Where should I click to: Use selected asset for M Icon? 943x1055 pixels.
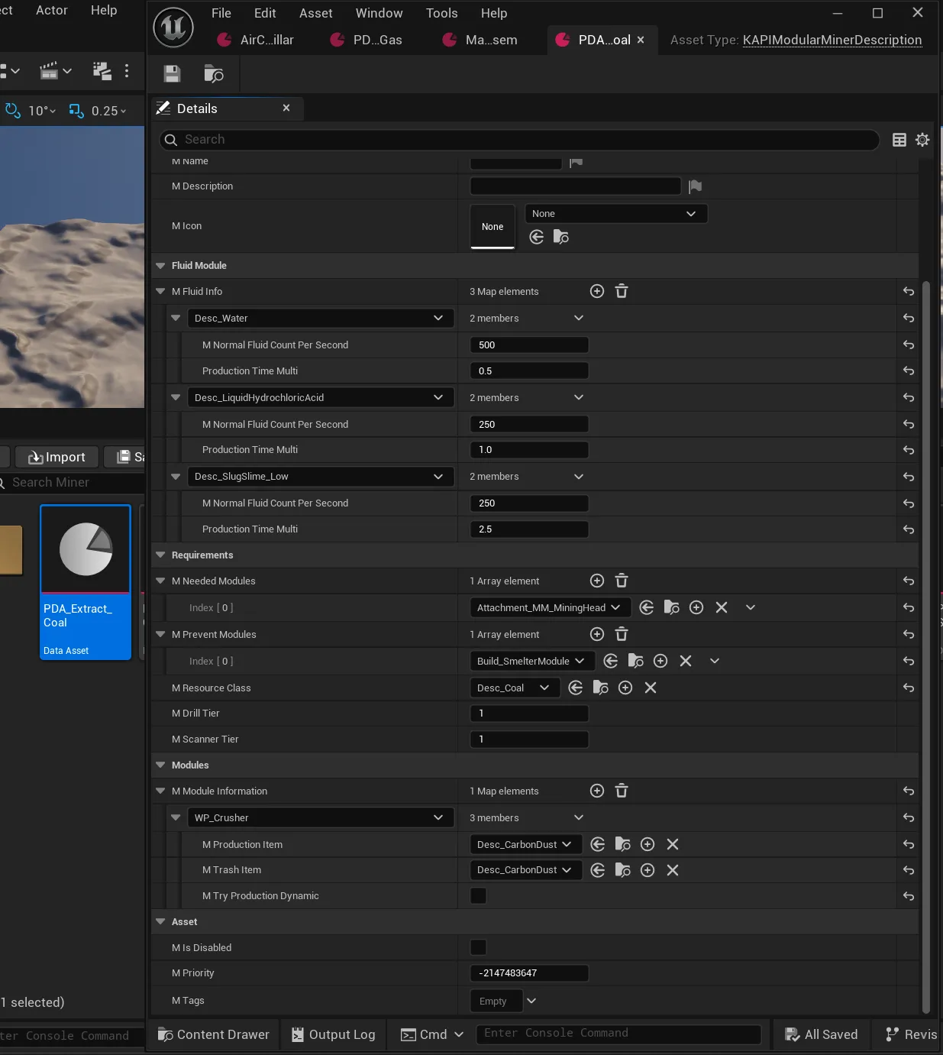tap(537, 237)
